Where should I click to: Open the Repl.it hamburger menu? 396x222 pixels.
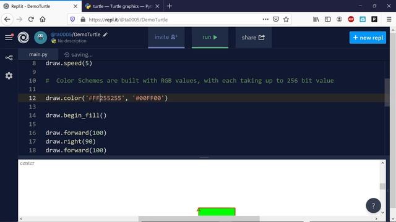(x=9, y=37)
